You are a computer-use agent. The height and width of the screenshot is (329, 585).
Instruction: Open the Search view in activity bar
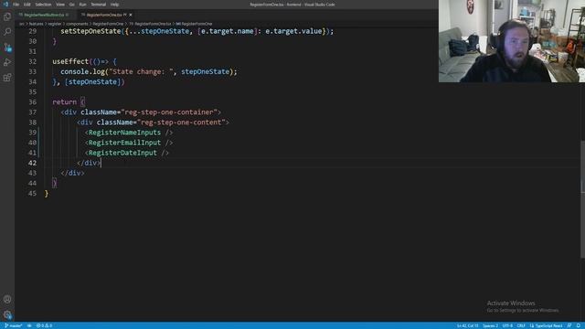pos(7,32)
